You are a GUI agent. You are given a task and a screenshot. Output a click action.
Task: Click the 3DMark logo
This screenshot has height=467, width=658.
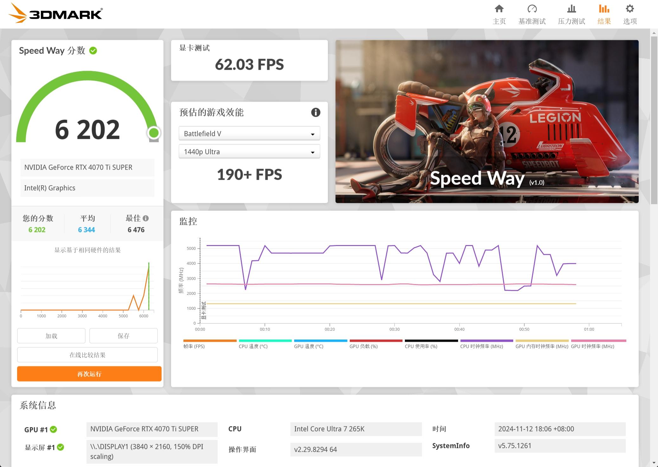[55, 13]
